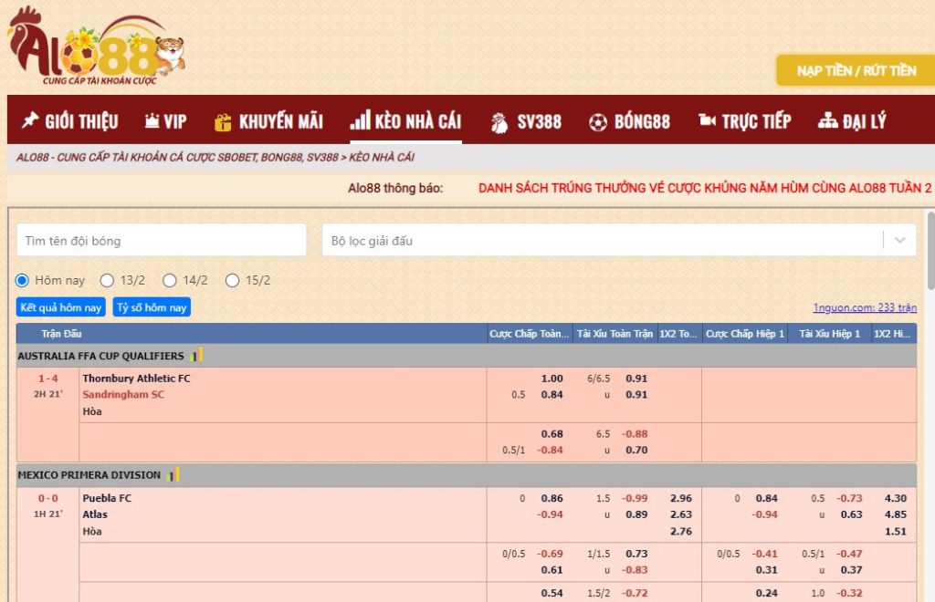Screen dimensions: 935x602
Task: Select the 14/2 date radio button
Action: pos(169,280)
